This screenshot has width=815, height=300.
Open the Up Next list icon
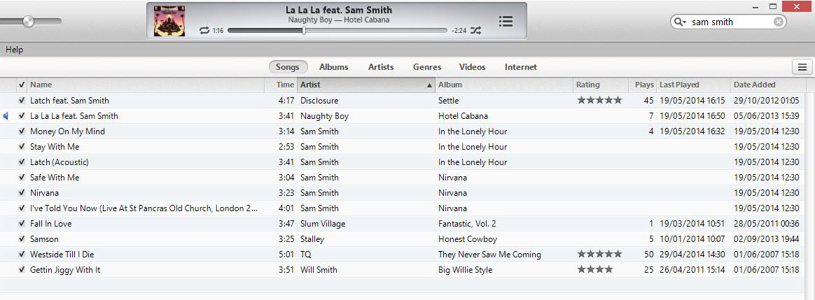(506, 21)
